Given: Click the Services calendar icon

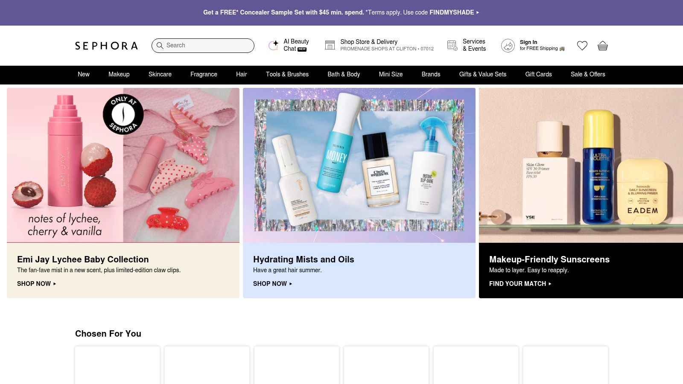Looking at the screenshot, I should [452, 45].
